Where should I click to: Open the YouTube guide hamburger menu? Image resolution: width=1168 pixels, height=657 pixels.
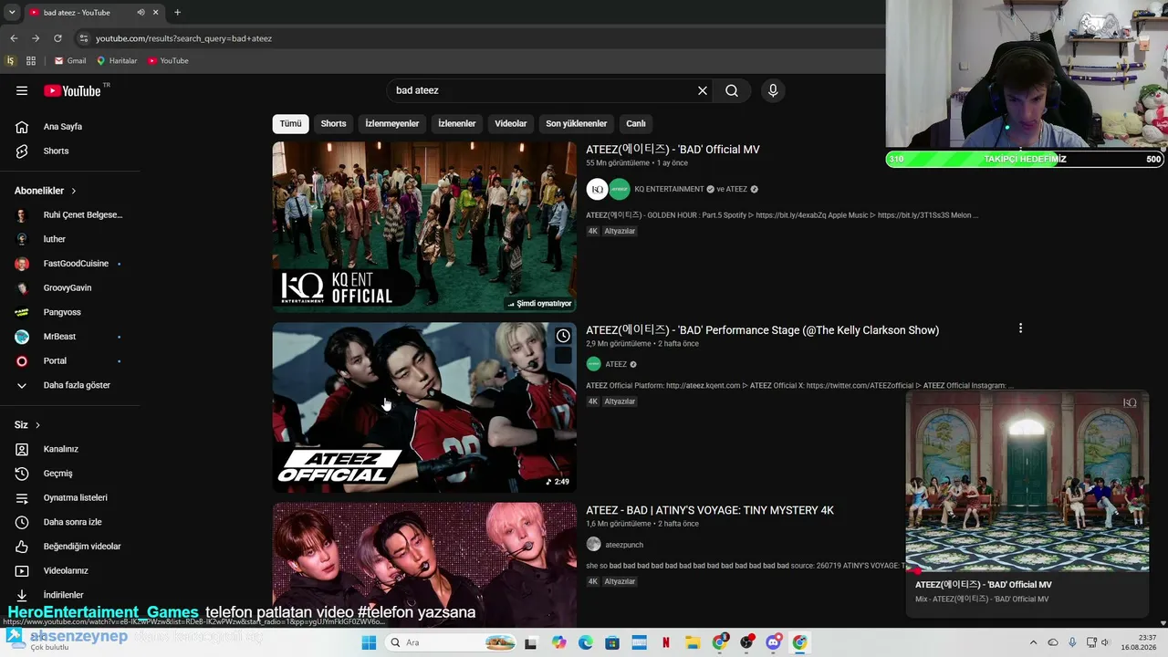[22, 90]
